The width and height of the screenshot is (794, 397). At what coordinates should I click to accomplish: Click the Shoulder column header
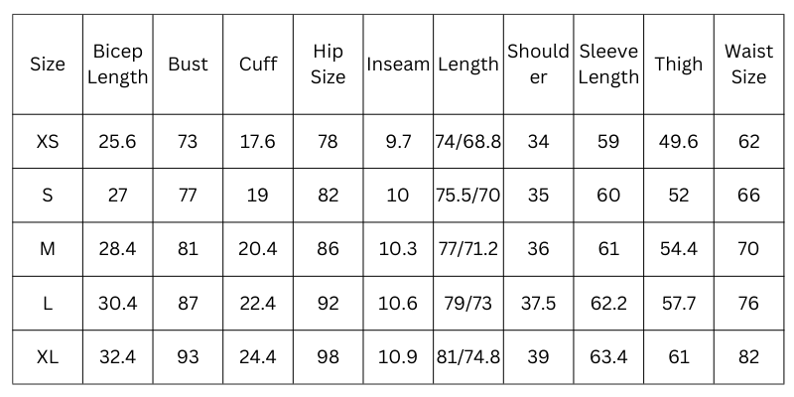[538, 65]
